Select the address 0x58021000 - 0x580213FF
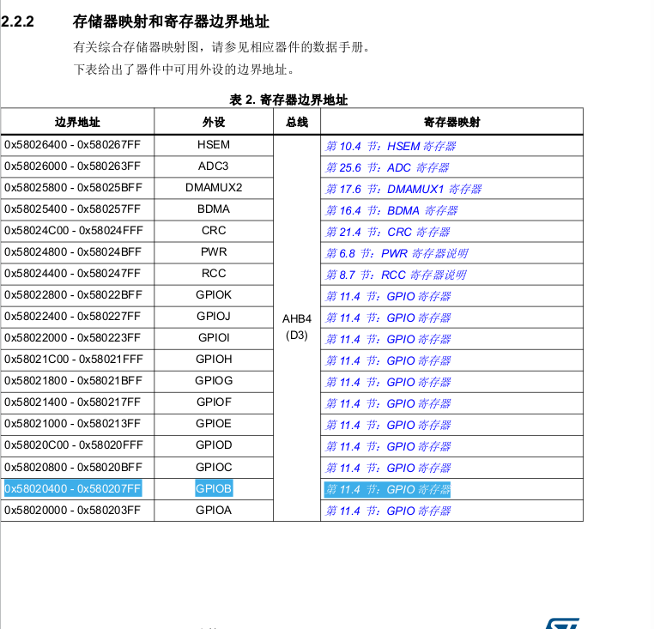The image size is (654, 629). click(x=73, y=424)
